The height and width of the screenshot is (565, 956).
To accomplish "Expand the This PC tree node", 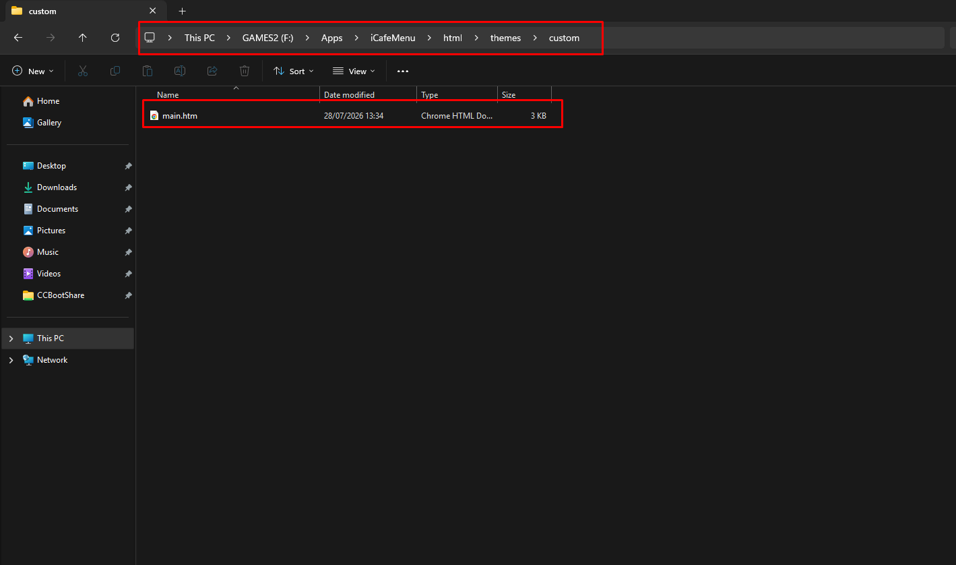I will [11, 338].
